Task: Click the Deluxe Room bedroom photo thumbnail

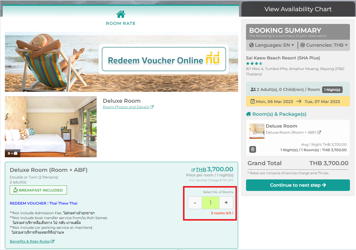Action: click(51, 127)
